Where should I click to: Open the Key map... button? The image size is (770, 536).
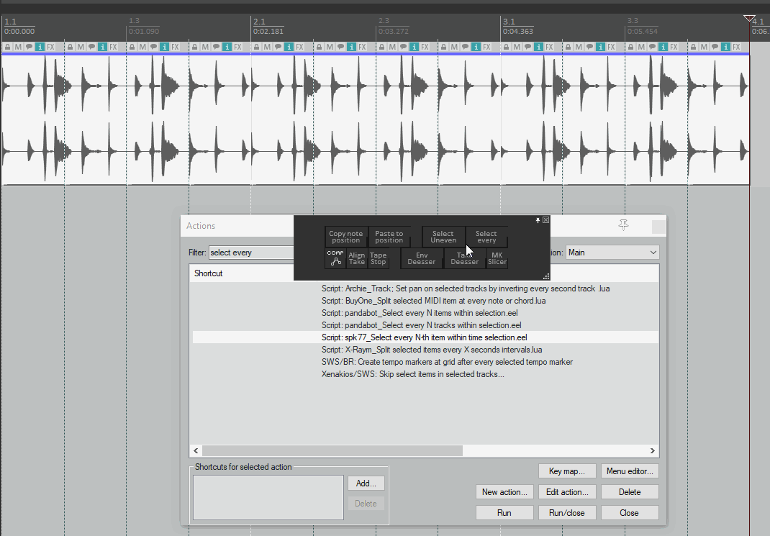566,471
